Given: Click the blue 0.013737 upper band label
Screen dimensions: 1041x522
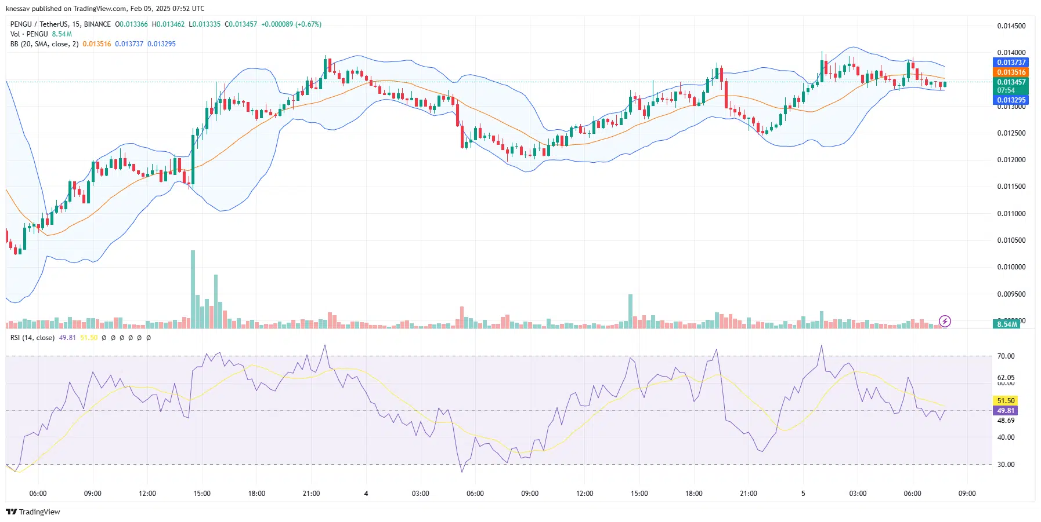Looking at the screenshot, I should coord(1011,63).
